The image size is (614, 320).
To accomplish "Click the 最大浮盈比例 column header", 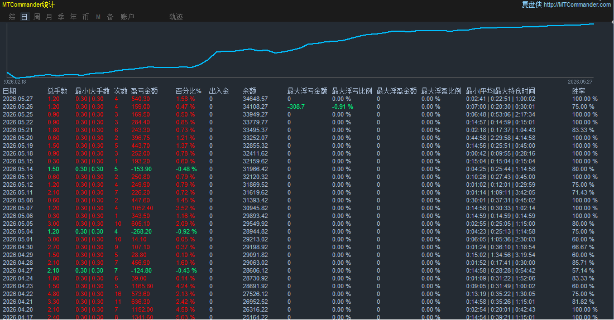I will pos(441,91).
